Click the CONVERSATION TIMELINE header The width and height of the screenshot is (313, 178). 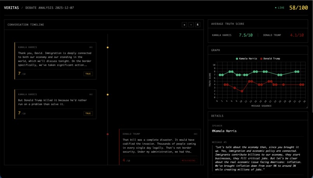coord(26,25)
